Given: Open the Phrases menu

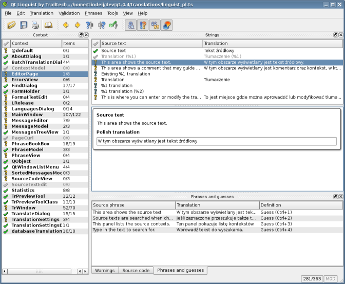Looking at the screenshot, I should (x=93, y=13).
